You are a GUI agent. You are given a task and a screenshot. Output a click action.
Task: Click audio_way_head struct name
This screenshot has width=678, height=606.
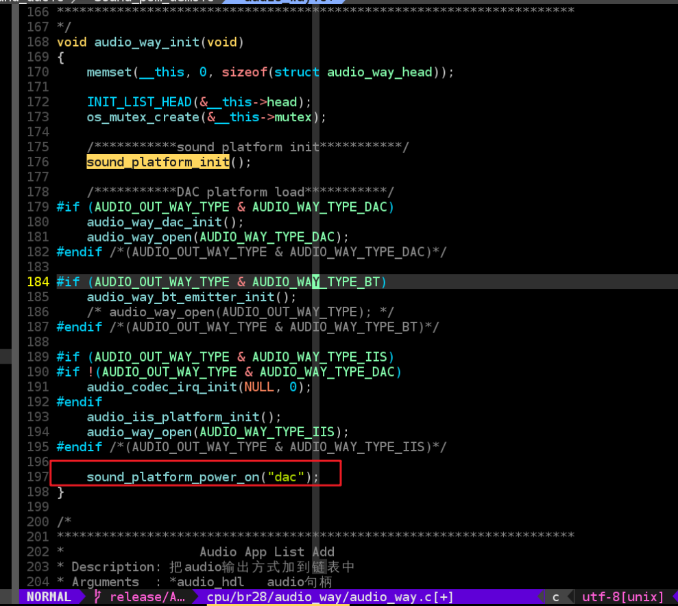(x=380, y=72)
